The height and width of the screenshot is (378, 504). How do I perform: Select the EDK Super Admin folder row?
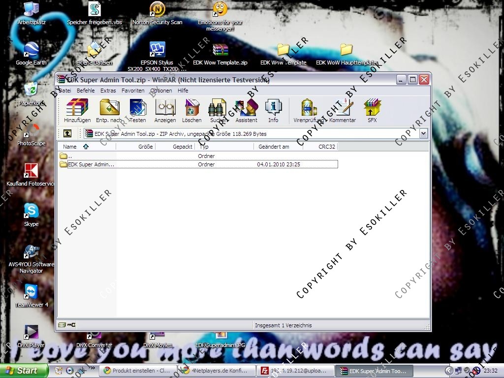click(x=91, y=164)
